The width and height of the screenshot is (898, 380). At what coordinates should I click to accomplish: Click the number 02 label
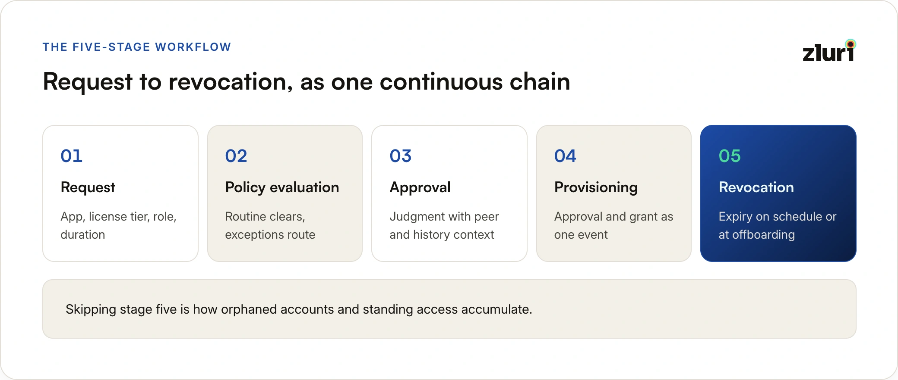tap(236, 156)
